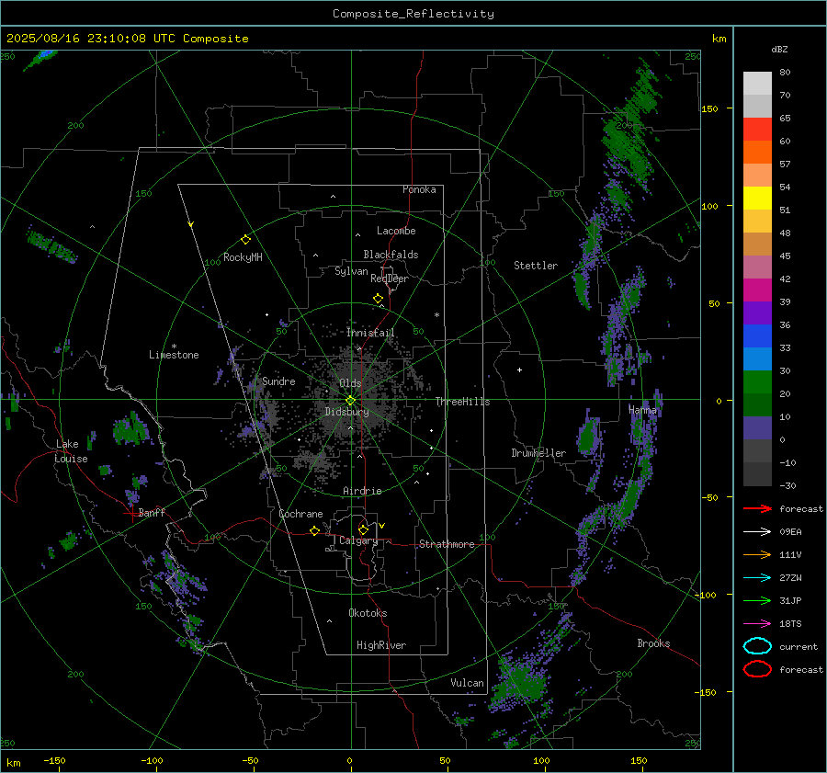Screen dimensions: 827x773
Task: Click the magenta 18TS arrow icon
Action: click(x=757, y=624)
